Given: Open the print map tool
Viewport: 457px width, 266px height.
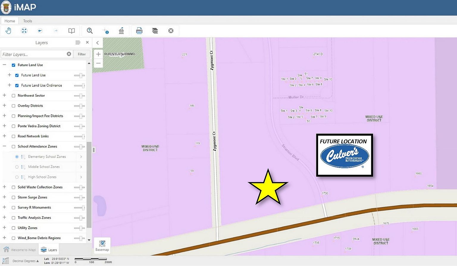Looking at the screenshot, I should tap(139, 31).
